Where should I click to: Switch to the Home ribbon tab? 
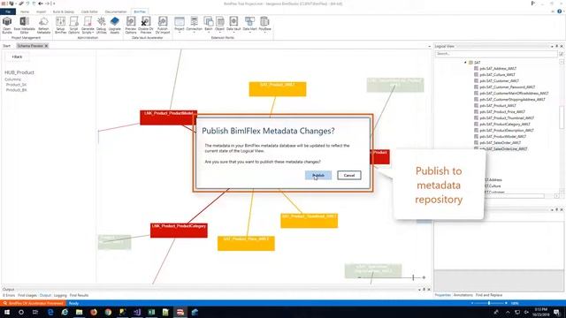[25, 11]
